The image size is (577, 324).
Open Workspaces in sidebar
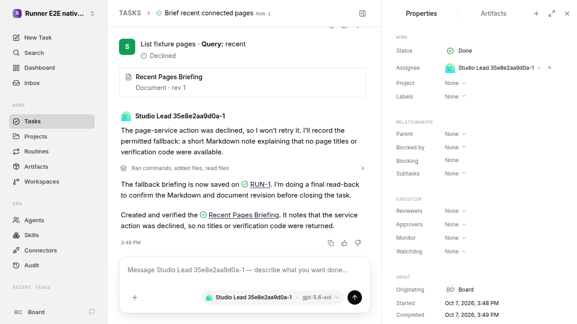[52, 182]
